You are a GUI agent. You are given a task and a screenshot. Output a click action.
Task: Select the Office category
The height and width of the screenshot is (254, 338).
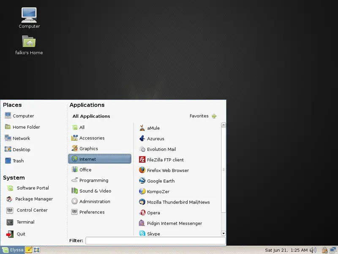[100, 170]
